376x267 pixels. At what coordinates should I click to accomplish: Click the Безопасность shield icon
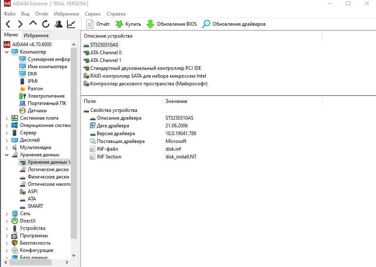[15, 243]
